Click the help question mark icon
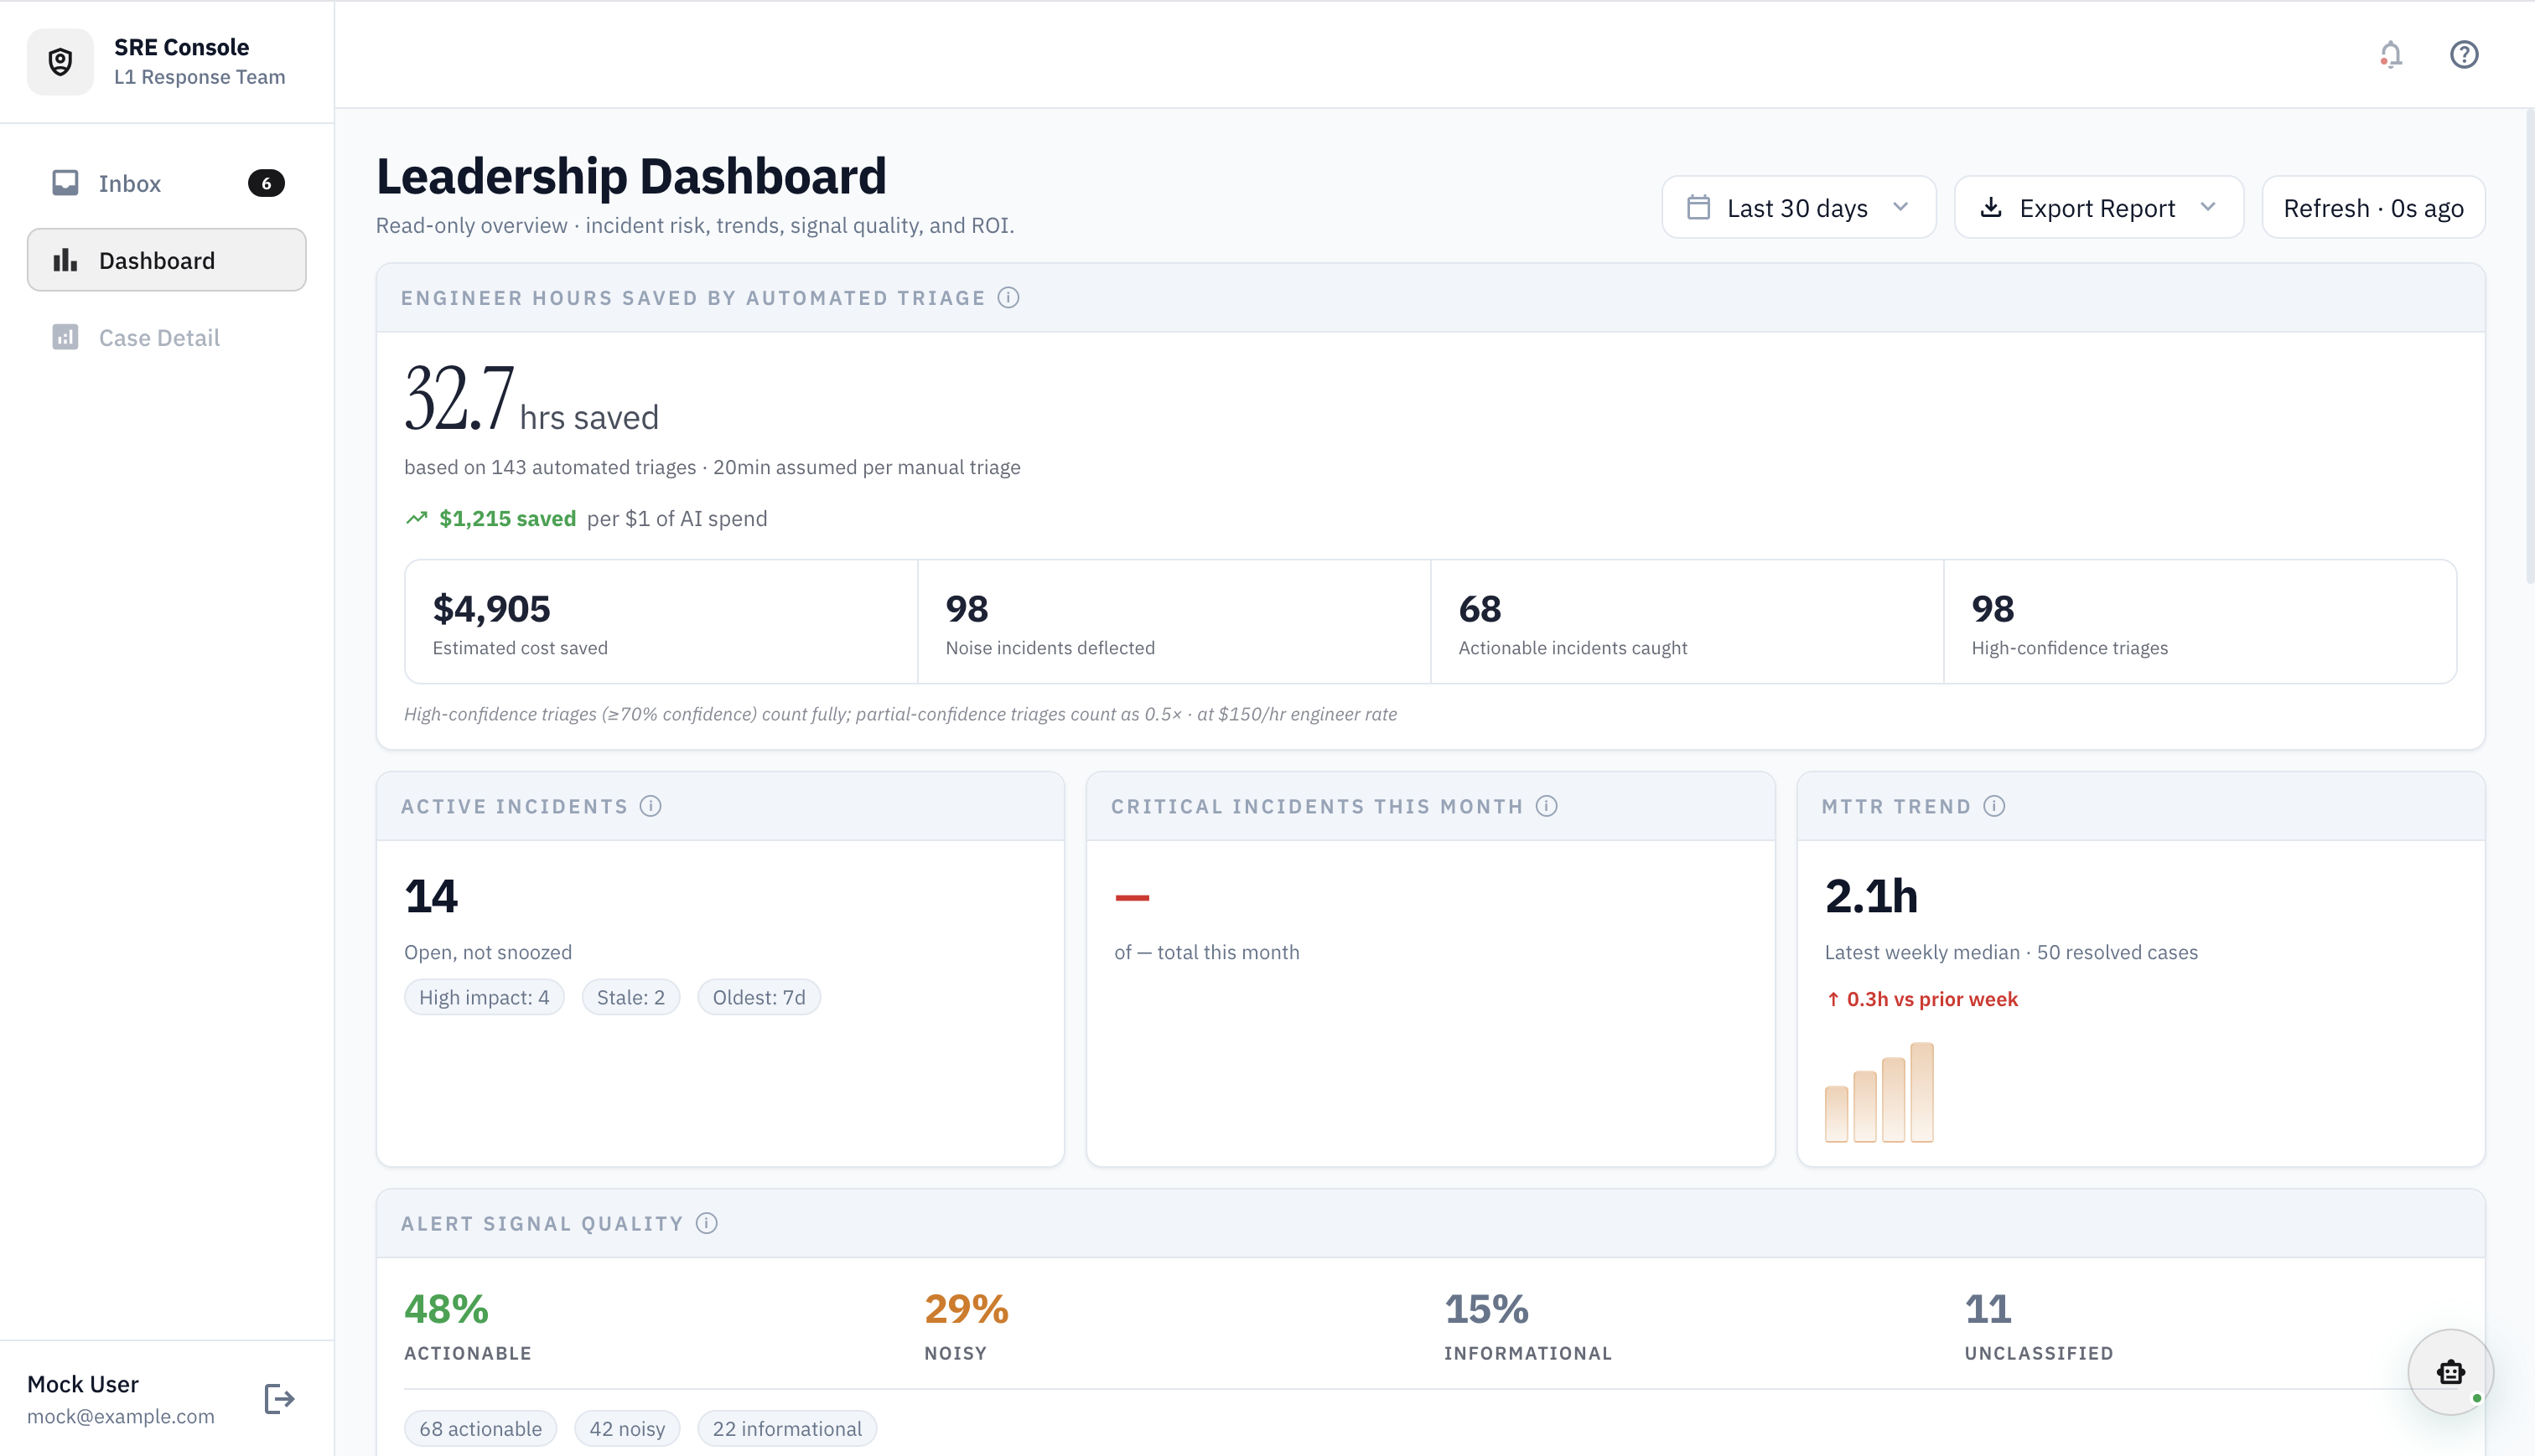 click(2464, 55)
